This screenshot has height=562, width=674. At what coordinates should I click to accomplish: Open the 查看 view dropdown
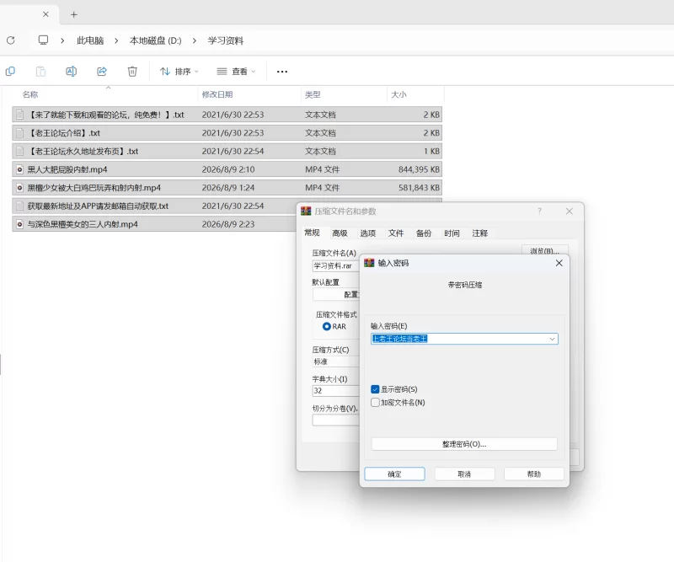tap(236, 72)
